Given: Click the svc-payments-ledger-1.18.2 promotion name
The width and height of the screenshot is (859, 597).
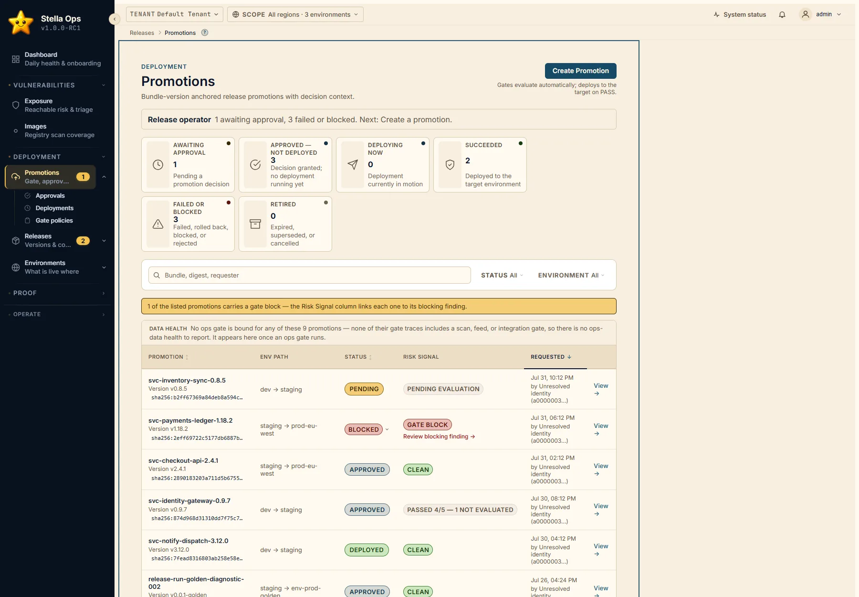Looking at the screenshot, I should tap(190, 421).
